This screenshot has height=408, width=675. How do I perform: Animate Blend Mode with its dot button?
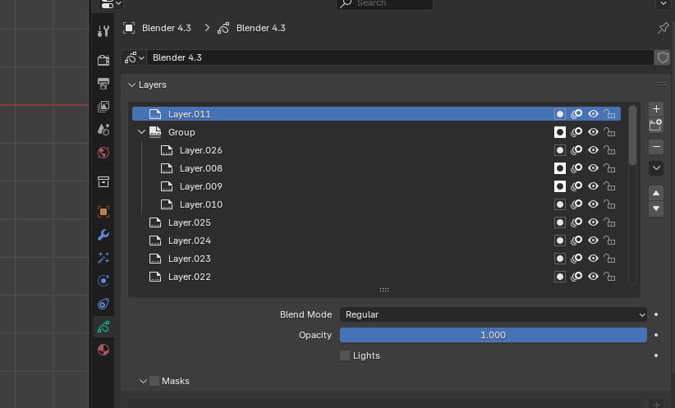(x=656, y=314)
